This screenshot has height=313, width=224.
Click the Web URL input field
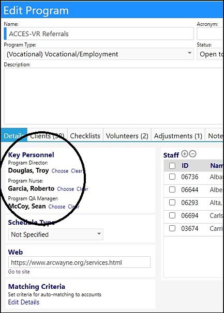pos(79,262)
